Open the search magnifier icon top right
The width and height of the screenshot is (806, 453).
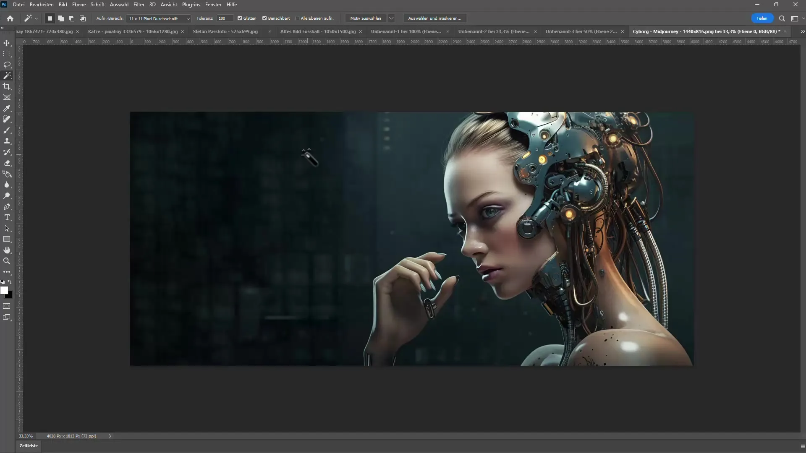click(x=782, y=18)
